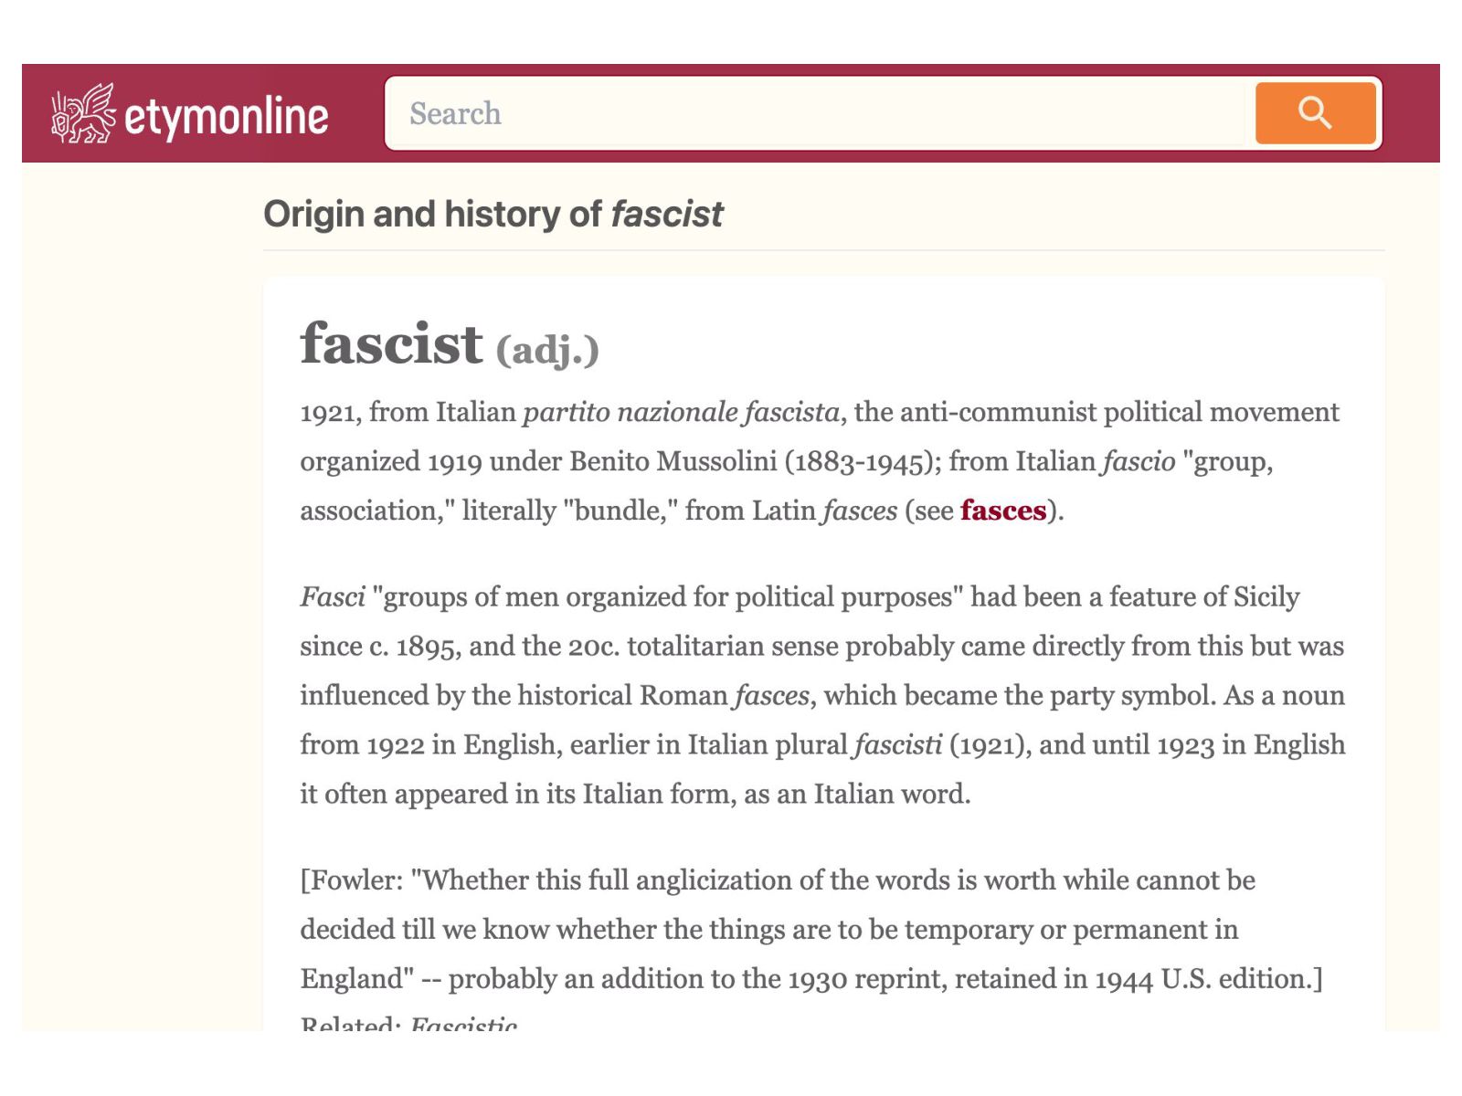Click italic 'fasces' after 'historical Roman'
The image size is (1462, 1096).
771,696
